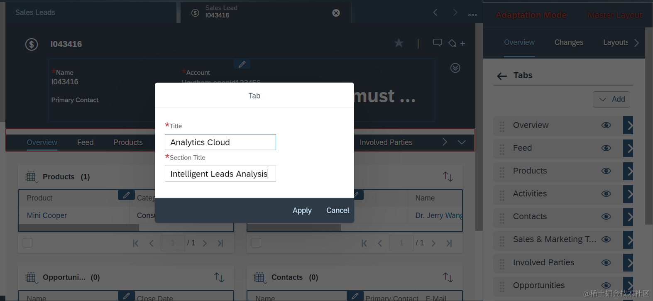
Task: Click the sort icon in Contacts section
Action: click(x=448, y=277)
